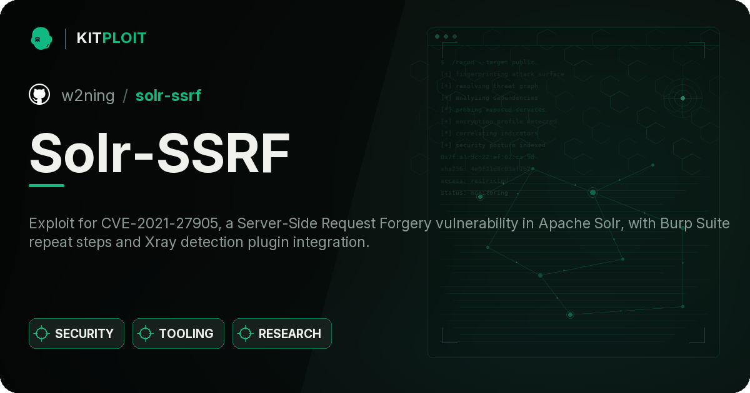
Task: Click the 'security posture indexed' terminal line
Action: [x=493, y=145]
